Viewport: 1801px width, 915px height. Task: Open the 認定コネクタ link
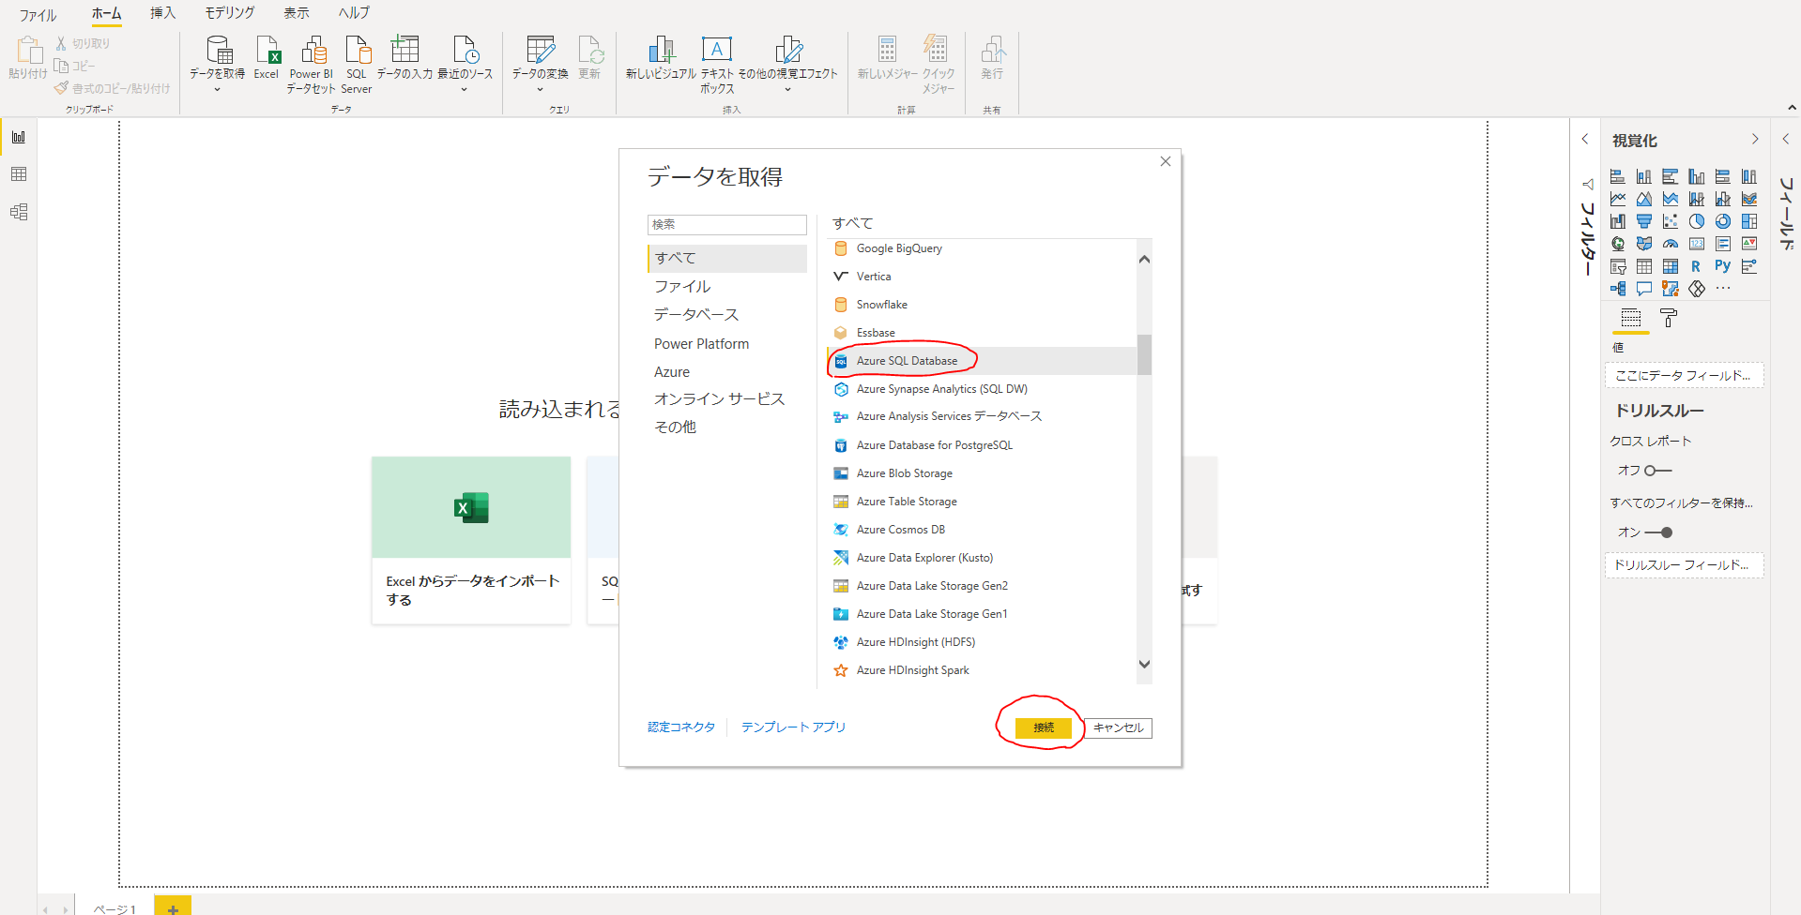pos(681,727)
